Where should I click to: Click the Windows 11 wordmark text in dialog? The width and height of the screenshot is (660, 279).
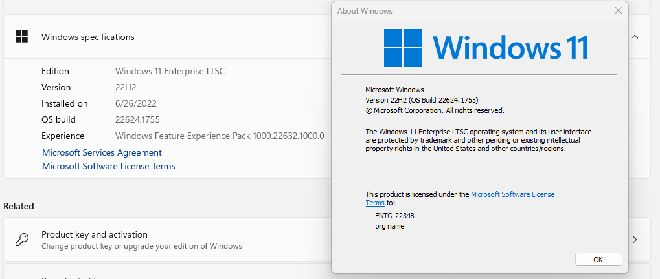tap(510, 47)
